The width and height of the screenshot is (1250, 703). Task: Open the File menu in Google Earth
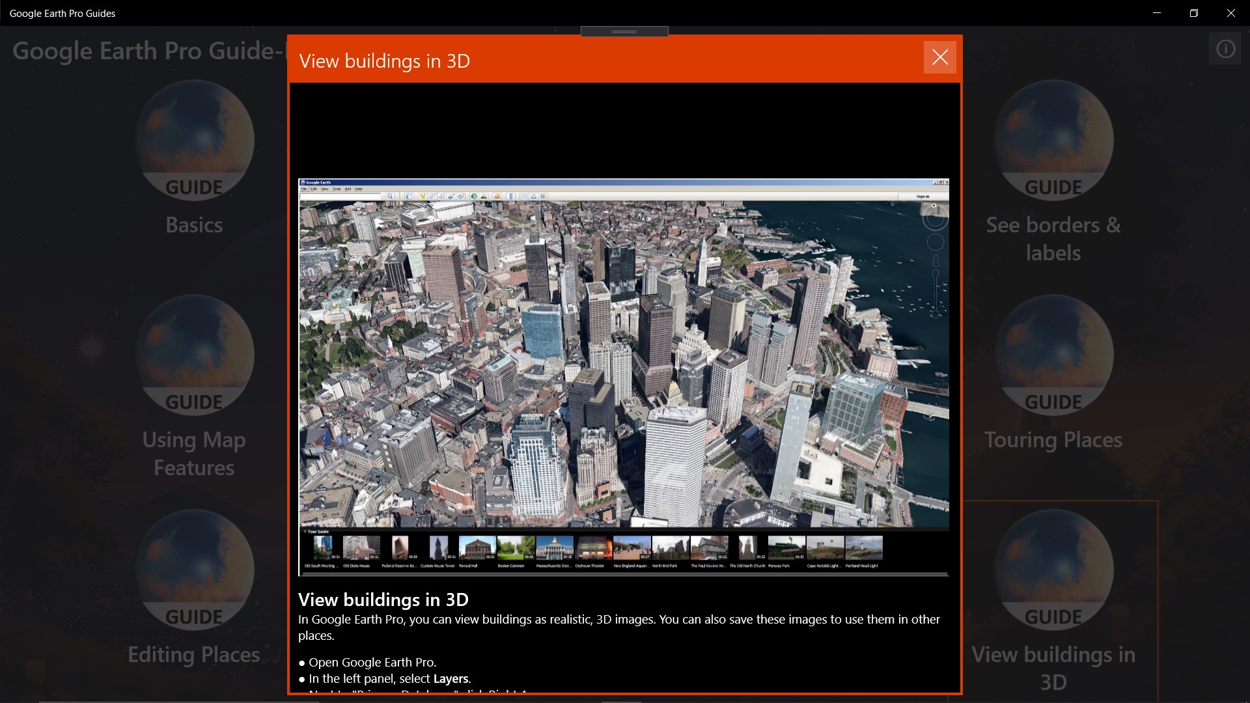pos(303,189)
